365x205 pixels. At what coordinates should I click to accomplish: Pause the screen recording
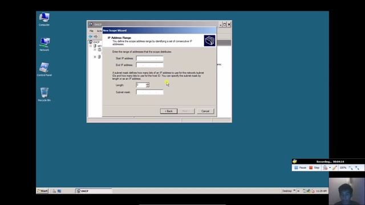tap(301, 167)
